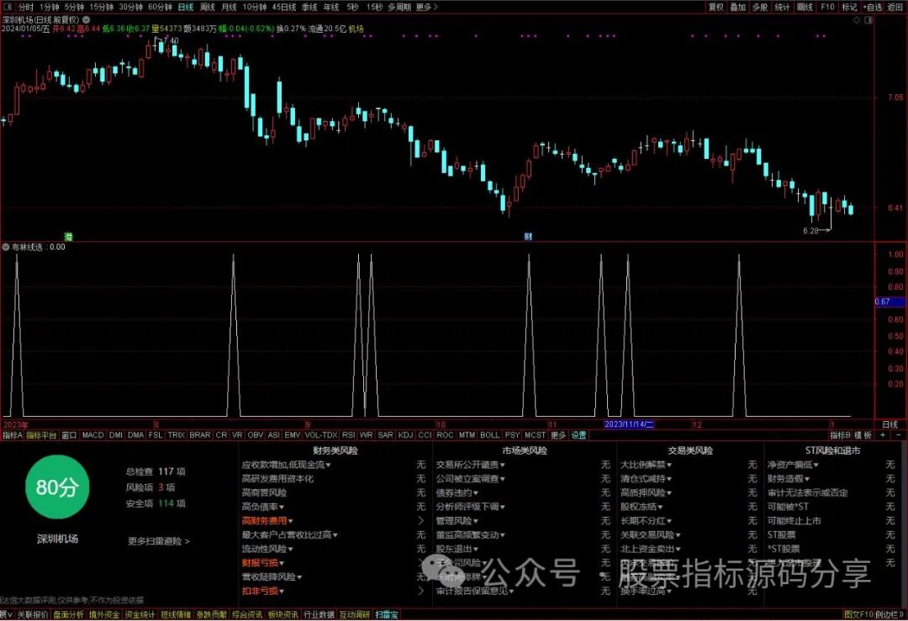The width and height of the screenshot is (908, 621).
Task: Open 资金统计 bottom tab
Action: [x=140, y=614]
